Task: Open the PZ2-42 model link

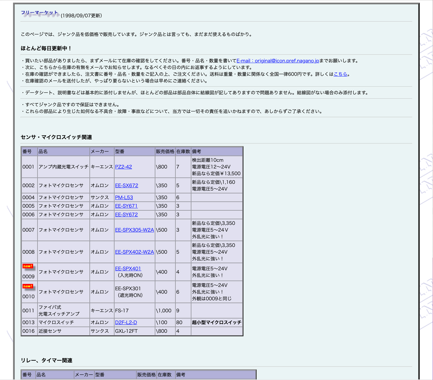Action: click(x=123, y=167)
